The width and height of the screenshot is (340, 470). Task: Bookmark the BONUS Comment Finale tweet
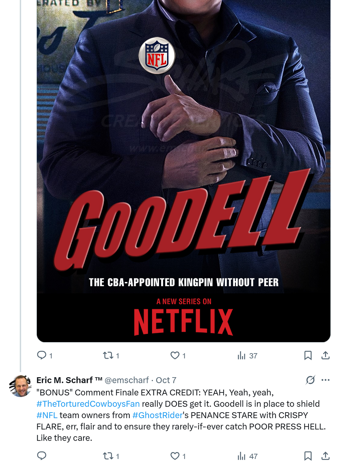coord(308,456)
